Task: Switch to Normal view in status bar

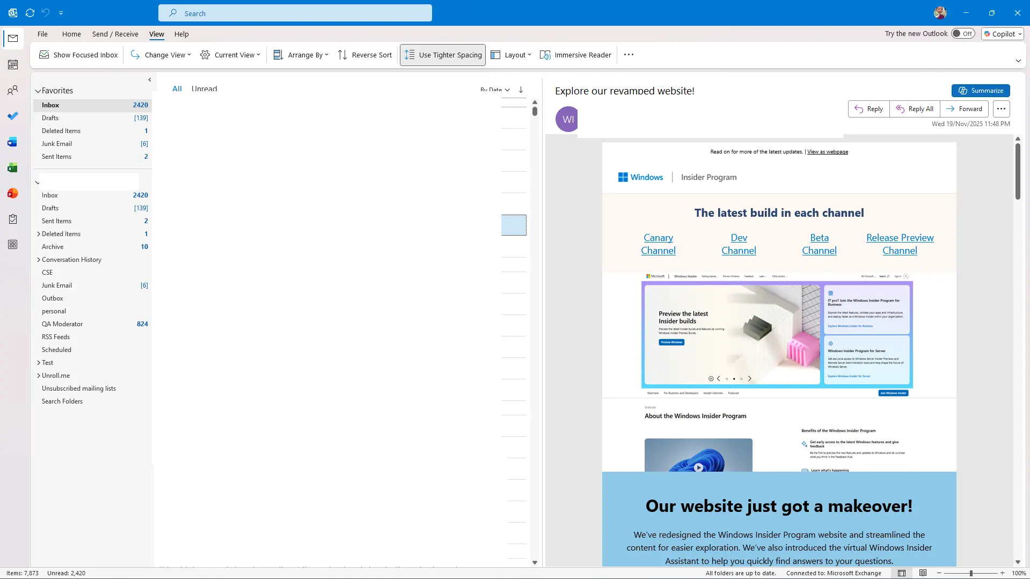Action: coord(902,573)
